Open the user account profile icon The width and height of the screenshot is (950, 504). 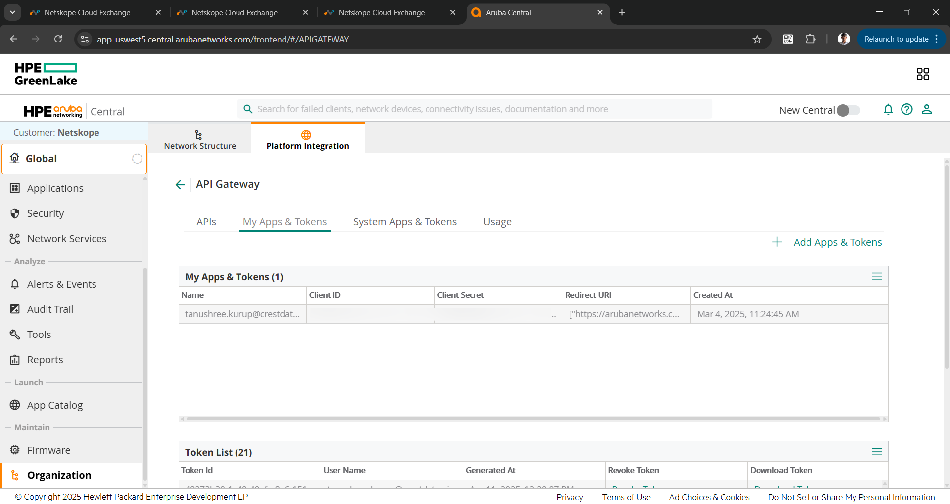click(x=927, y=109)
